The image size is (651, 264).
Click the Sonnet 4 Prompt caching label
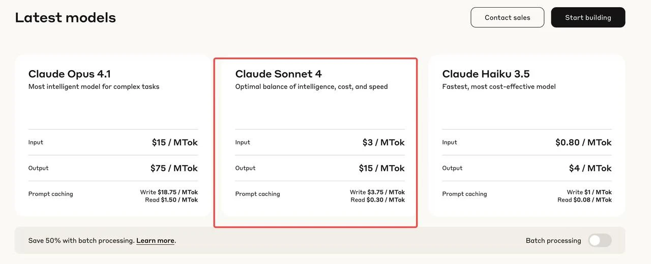pyautogui.click(x=257, y=194)
